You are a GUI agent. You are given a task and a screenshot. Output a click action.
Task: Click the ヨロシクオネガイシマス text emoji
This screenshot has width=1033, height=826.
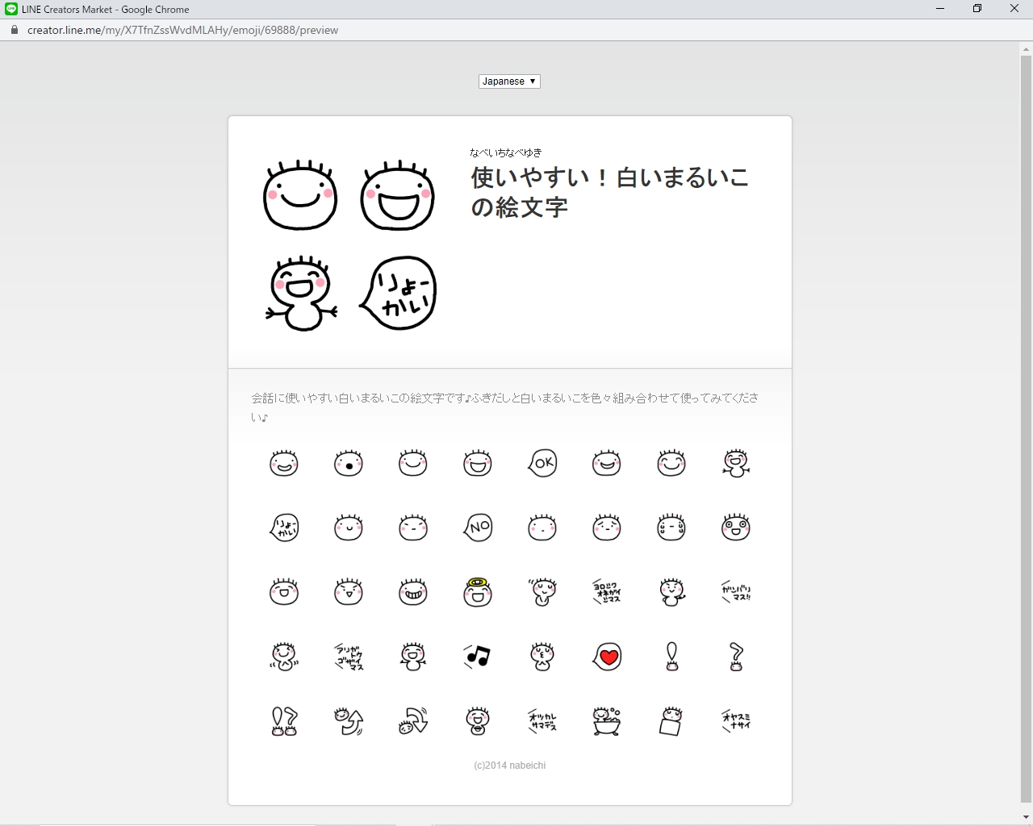607,592
